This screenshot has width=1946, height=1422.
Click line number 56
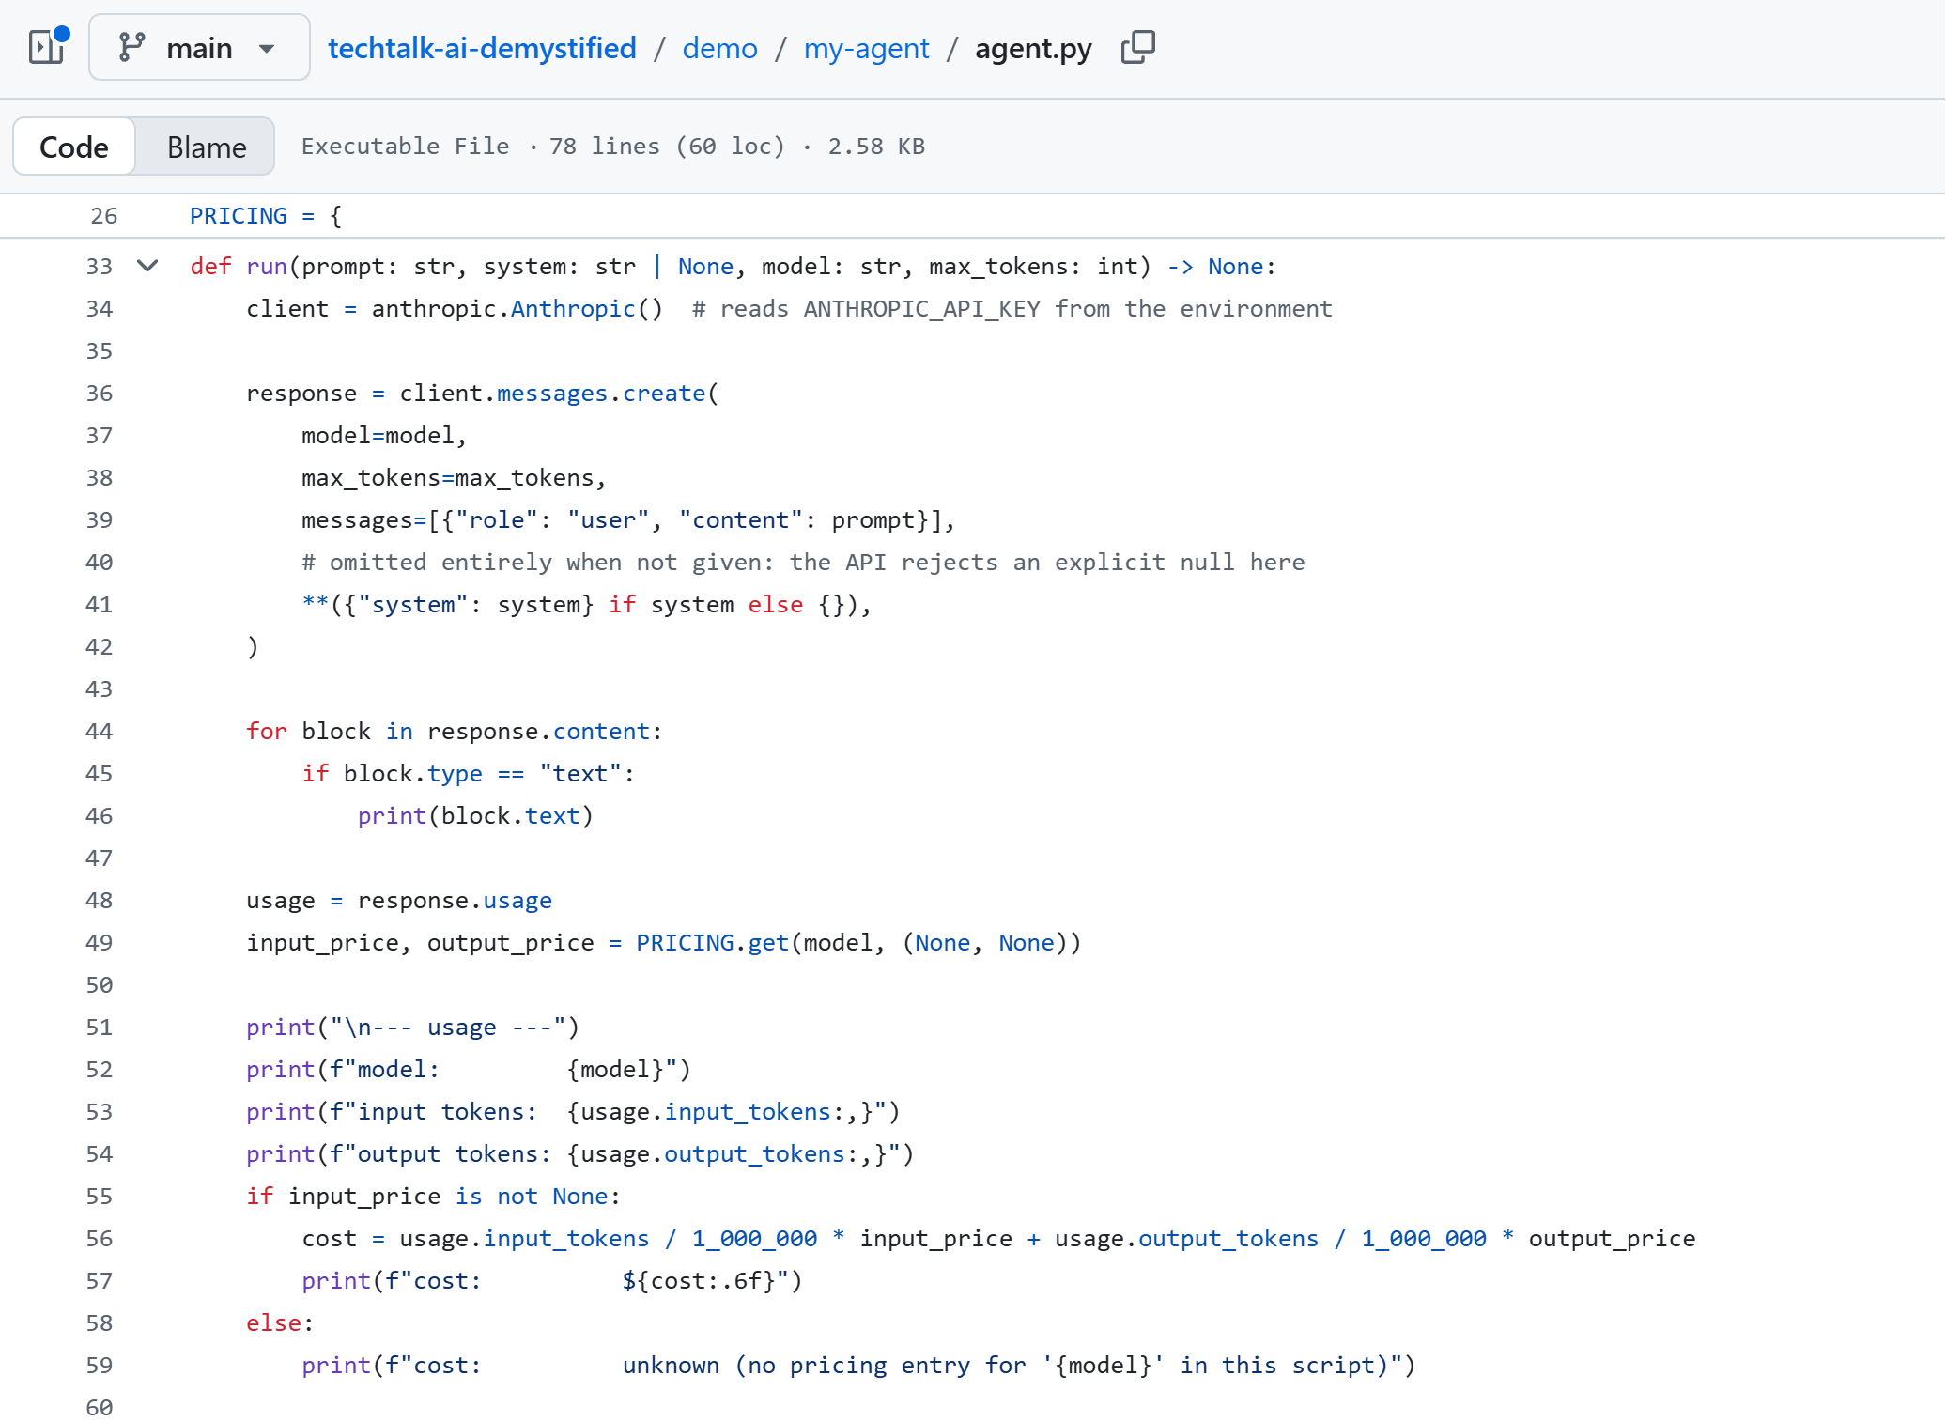pyautogui.click(x=100, y=1239)
